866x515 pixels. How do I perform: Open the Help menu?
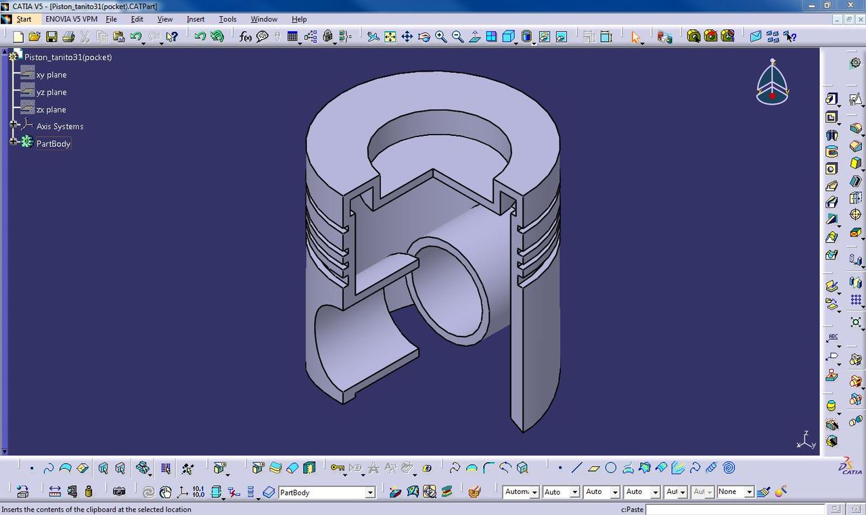click(299, 19)
